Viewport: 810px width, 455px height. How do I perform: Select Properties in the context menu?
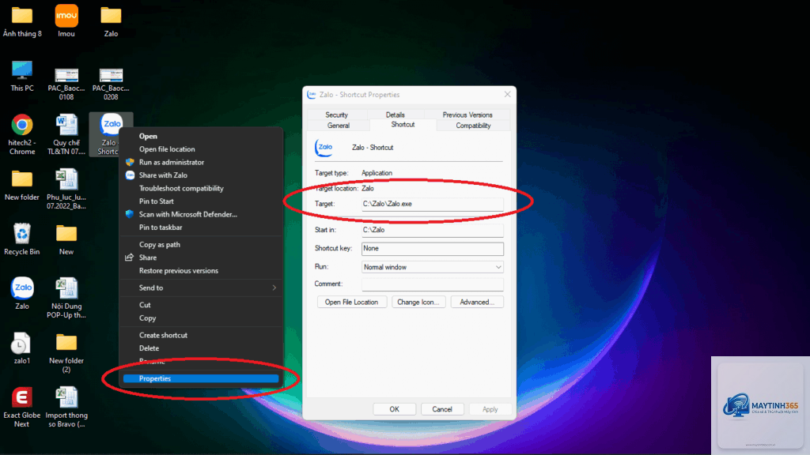202,378
